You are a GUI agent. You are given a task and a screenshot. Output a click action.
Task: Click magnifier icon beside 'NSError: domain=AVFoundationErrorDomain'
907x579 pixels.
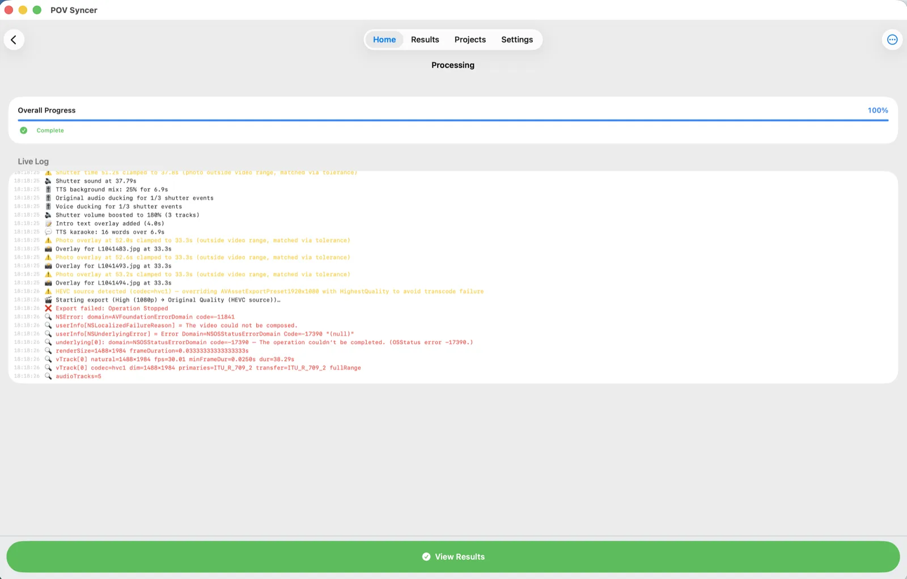(48, 317)
